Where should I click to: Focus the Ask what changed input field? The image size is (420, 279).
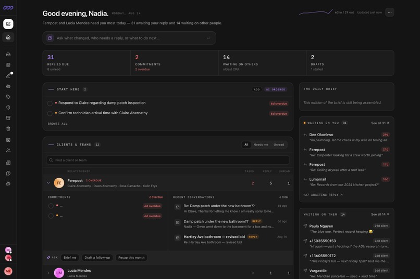point(129,38)
